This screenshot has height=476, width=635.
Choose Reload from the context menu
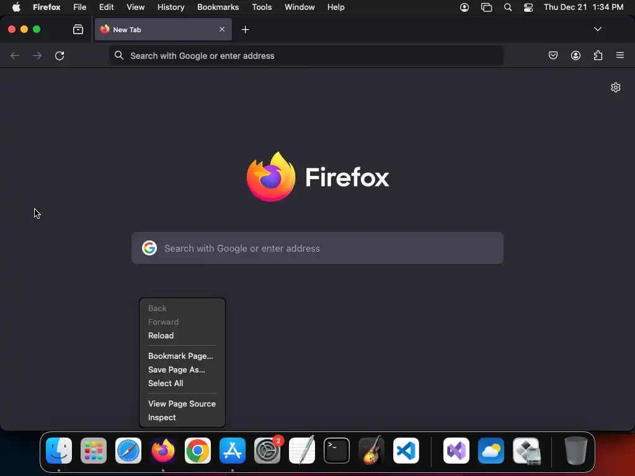161,335
